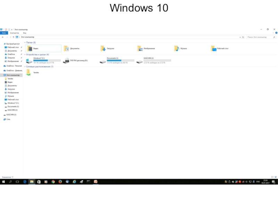Select pinned Изображения under quick access

coord(12,61)
